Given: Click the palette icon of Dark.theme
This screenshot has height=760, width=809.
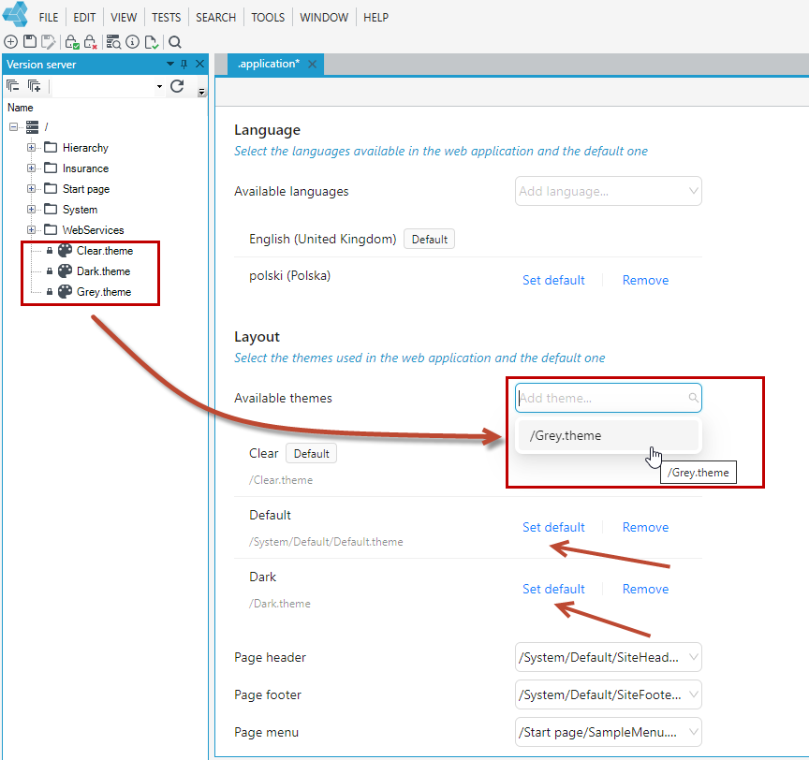Looking at the screenshot, I should [65, 271].
